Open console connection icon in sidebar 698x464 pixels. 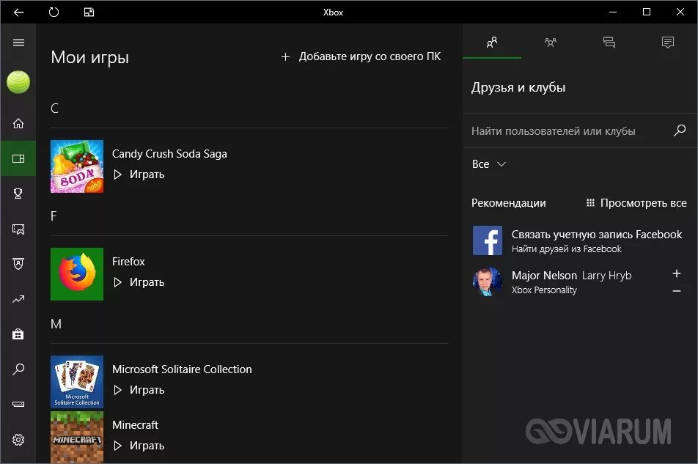(x=18, y=405)
